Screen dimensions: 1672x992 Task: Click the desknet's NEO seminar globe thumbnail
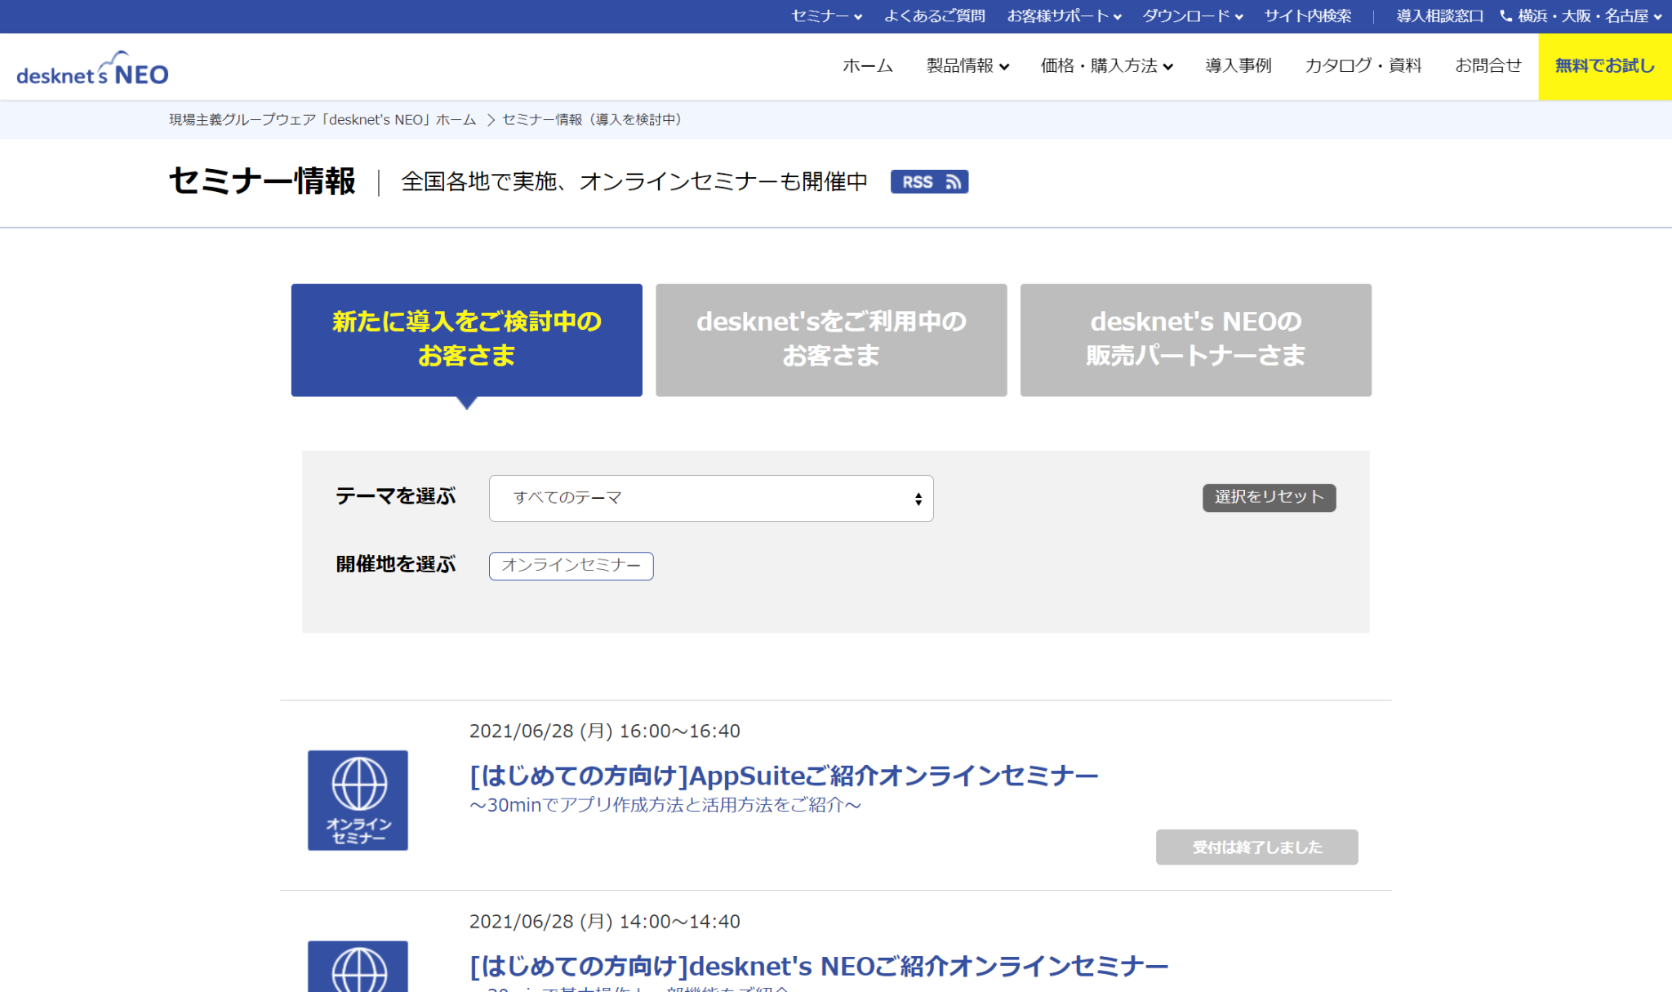(x=358, y=966)
